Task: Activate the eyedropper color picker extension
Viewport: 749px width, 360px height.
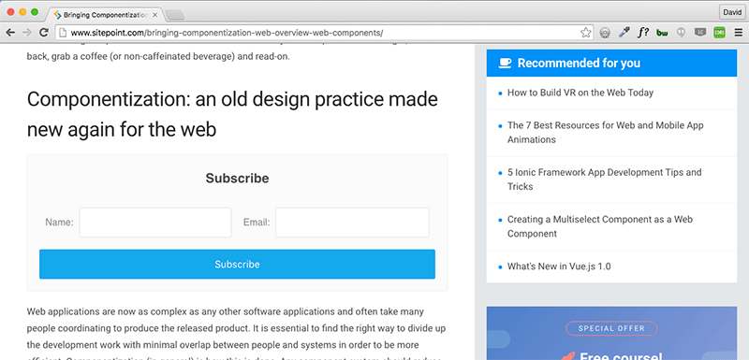Action: pyautogui.click(x=624, y=33)
